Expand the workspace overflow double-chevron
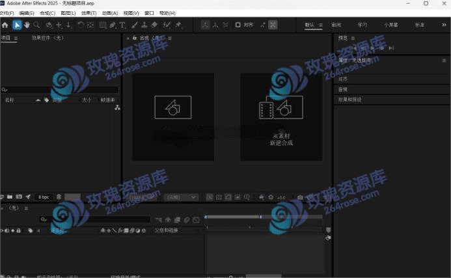Viewport: 451px width, 278px height. pyautogui.click(x=444, y=25)
